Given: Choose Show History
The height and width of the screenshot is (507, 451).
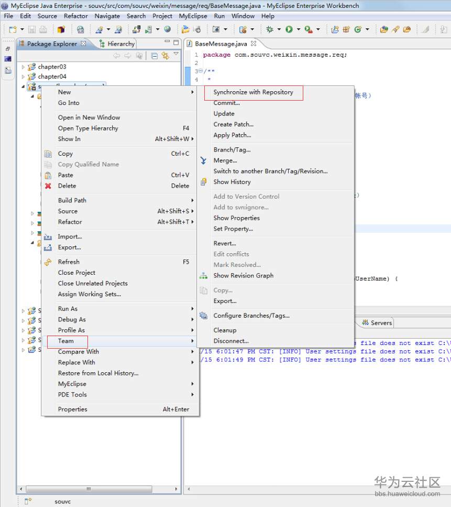Looking at the screenshot, I should [276, 182].
